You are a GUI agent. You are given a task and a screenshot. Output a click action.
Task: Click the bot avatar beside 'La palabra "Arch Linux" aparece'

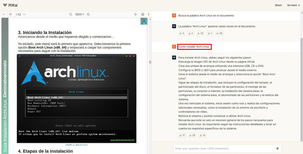click(x=174, y=26)
